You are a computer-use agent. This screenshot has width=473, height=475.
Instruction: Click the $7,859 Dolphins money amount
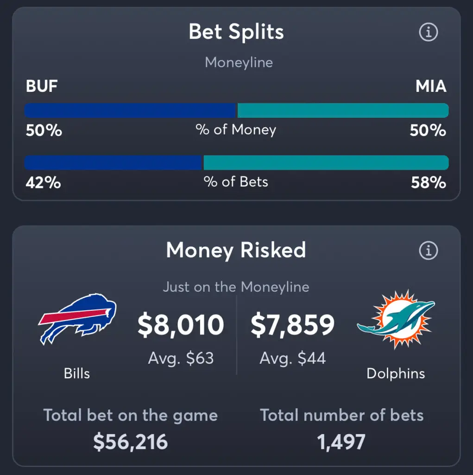[292, 325]
